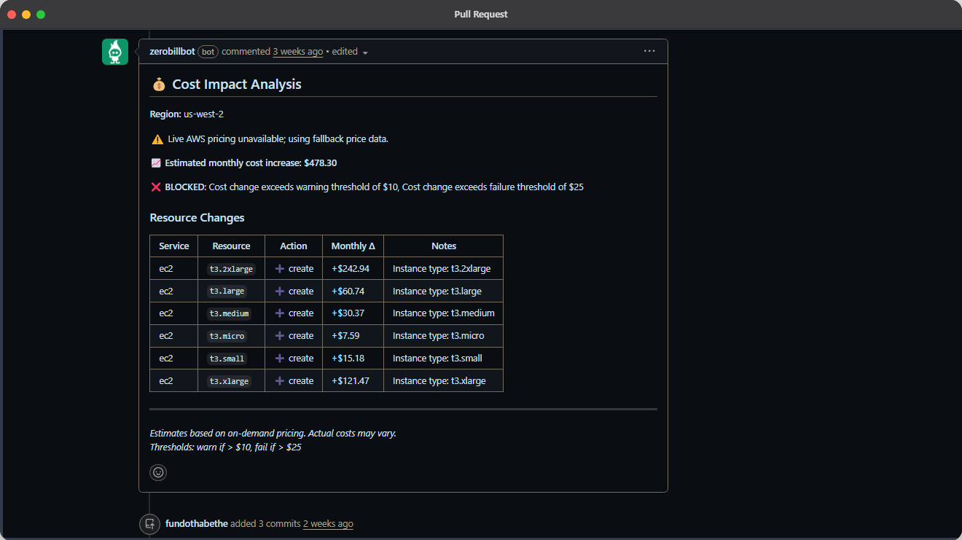Viewport: 962px width, 540px height.
Task: Click the plus create icon for t3.2xlarge
Action: pyautogui.click(x=280, y=268)
